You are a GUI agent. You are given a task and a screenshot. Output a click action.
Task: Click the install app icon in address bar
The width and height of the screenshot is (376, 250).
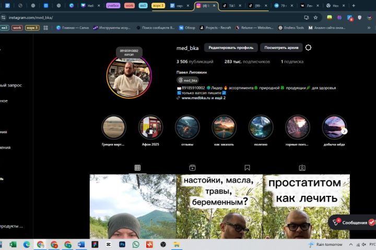click(306, 18)
